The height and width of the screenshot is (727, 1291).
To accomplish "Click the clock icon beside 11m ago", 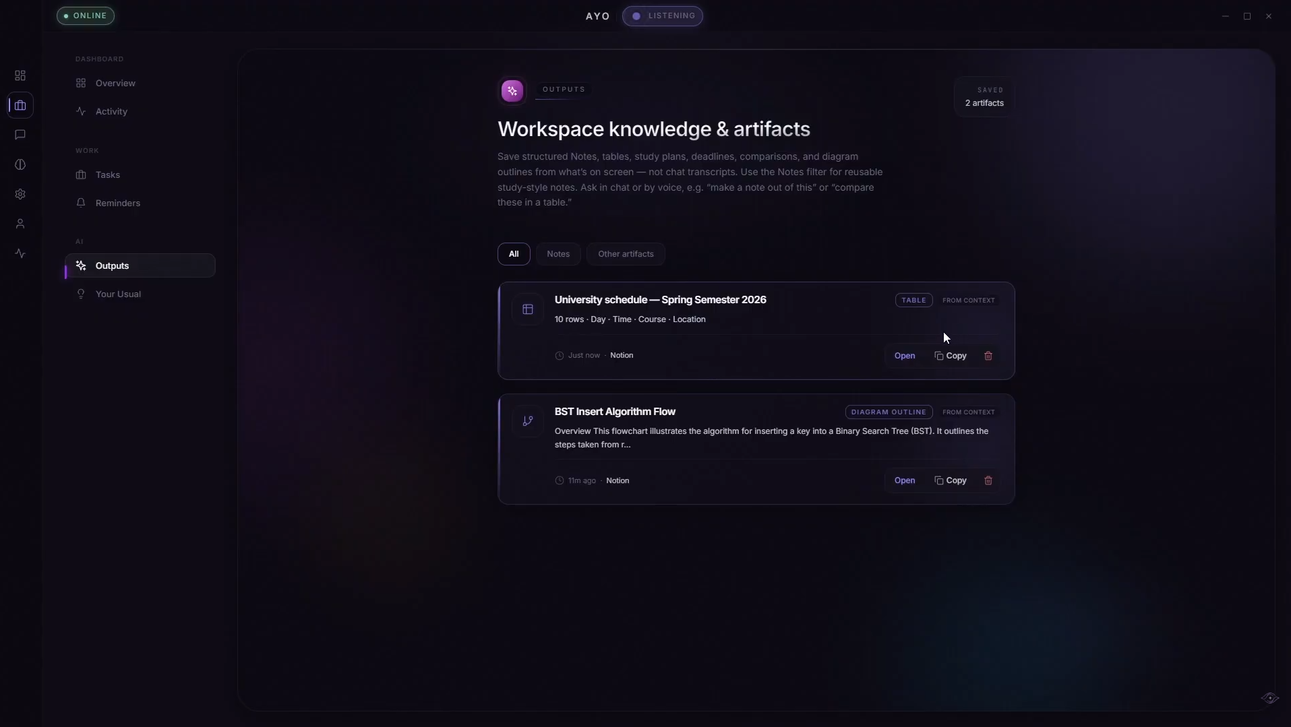I will tap(560, 480).
